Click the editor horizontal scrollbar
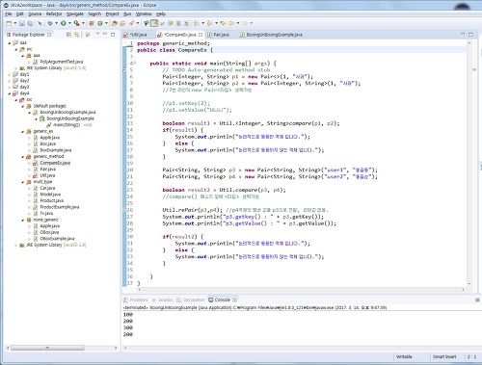This screenshot has width=482, height=365. (301, 289)
